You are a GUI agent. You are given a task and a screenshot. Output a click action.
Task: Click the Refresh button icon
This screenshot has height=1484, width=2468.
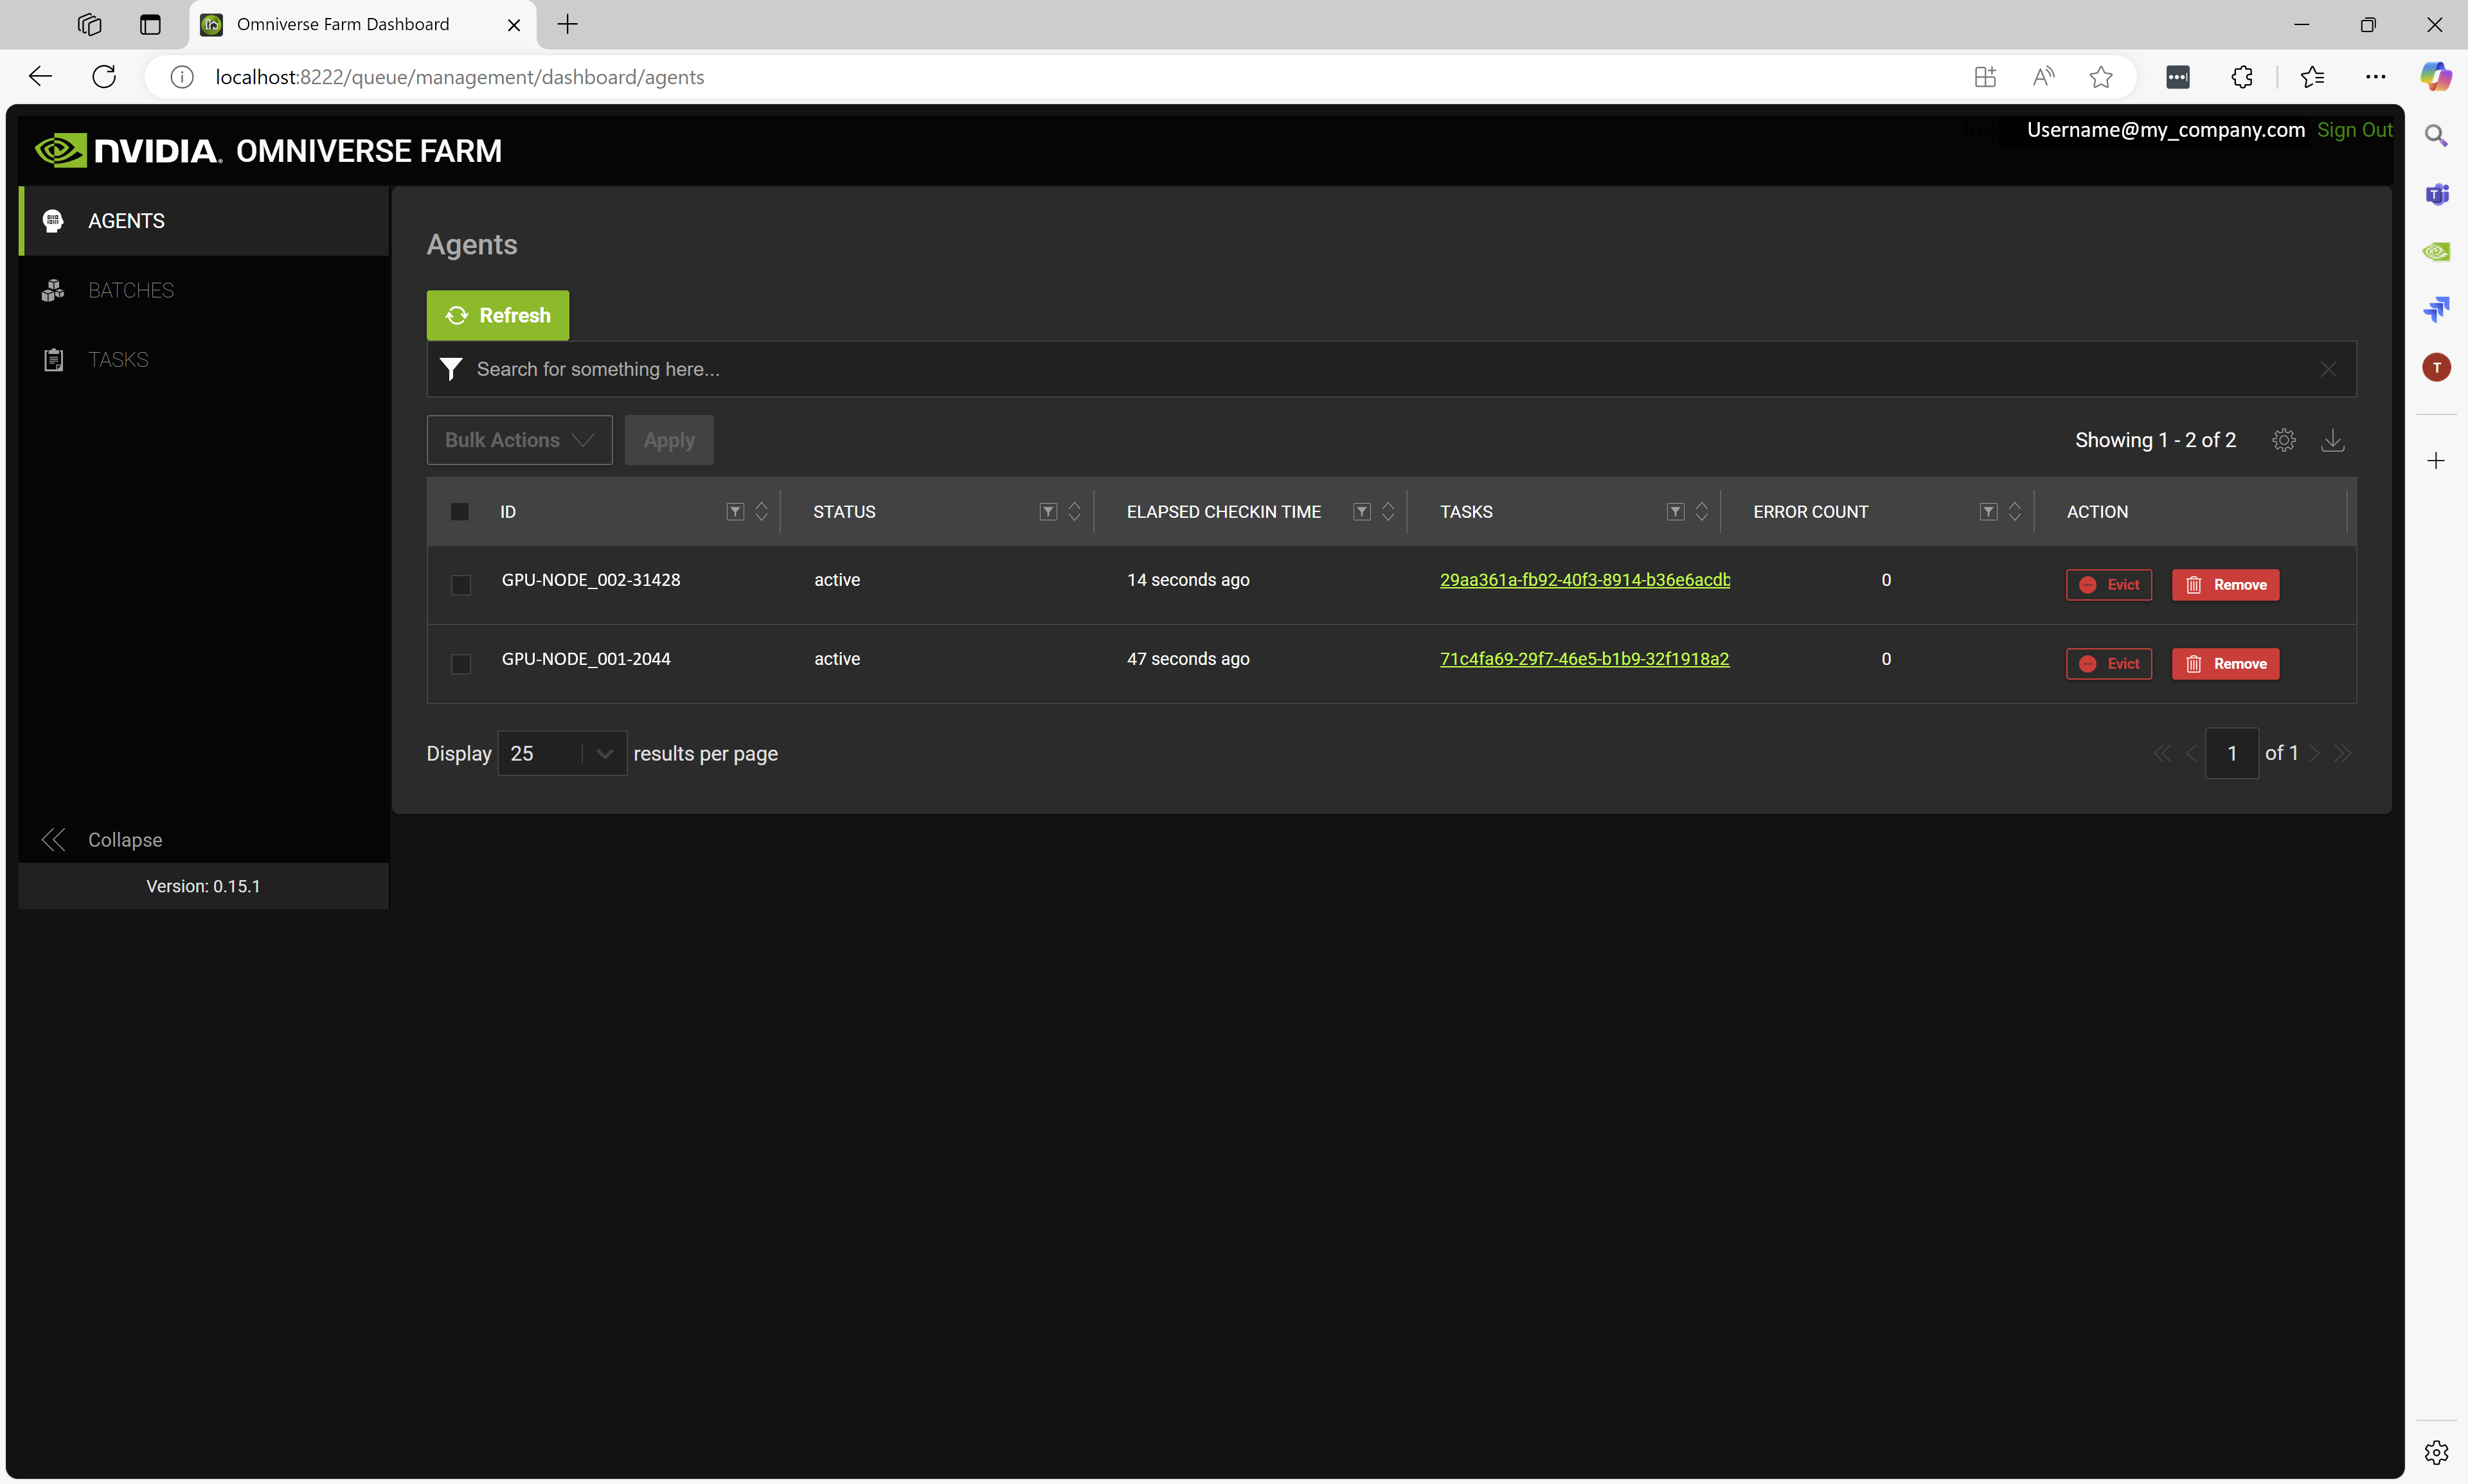458,314
